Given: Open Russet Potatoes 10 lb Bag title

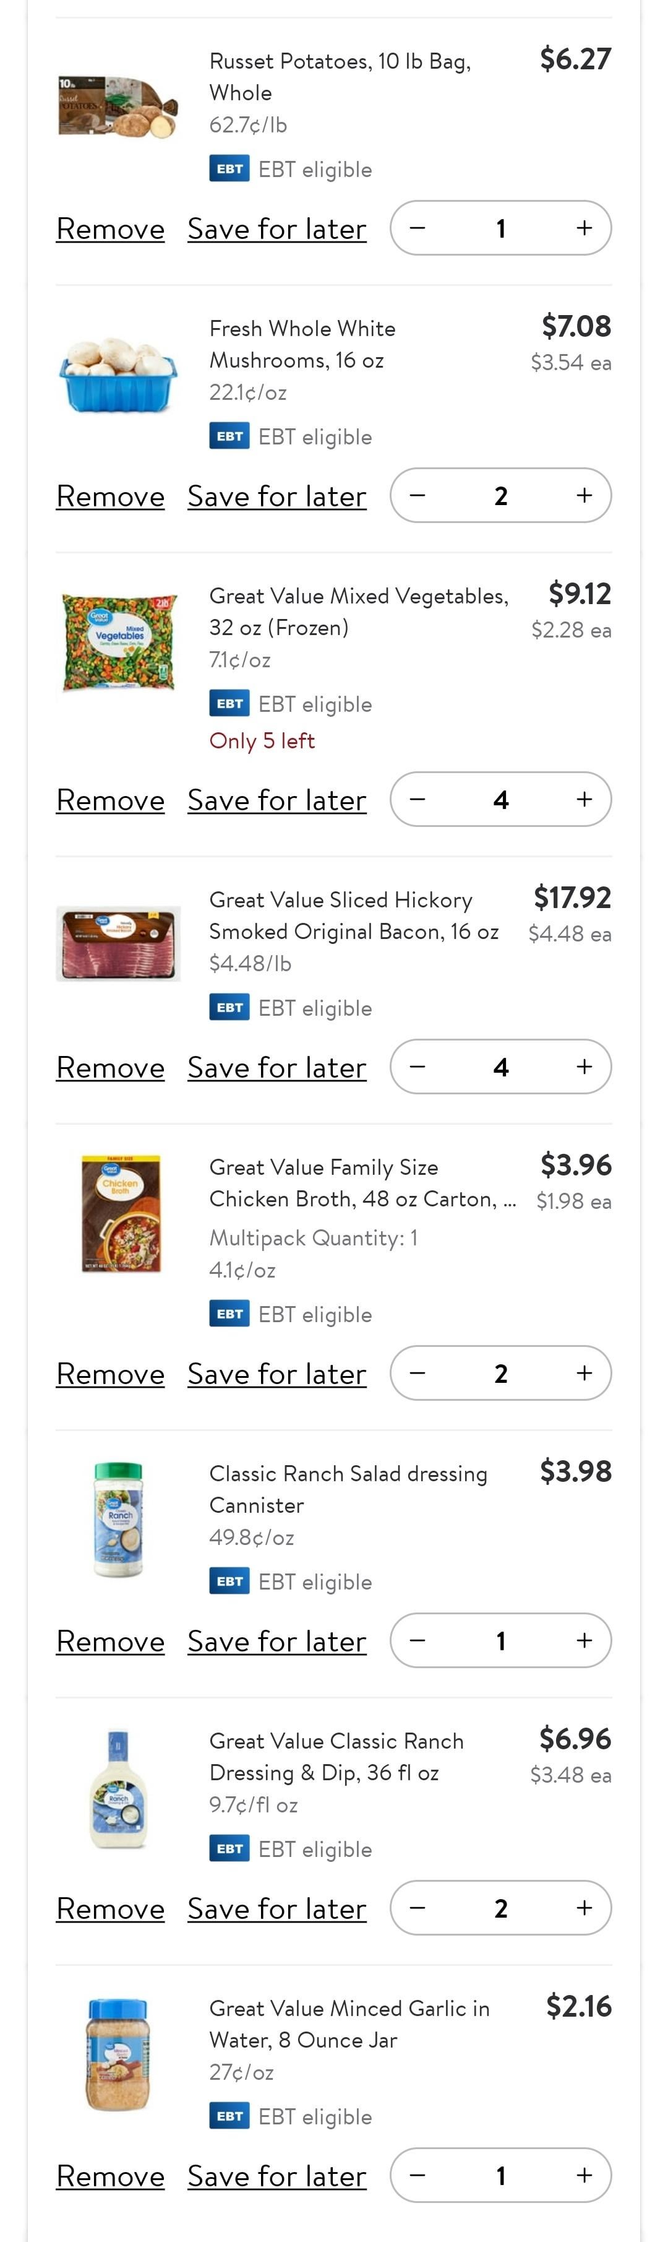Looking at the screenshot, I should [x=340, y=77].
